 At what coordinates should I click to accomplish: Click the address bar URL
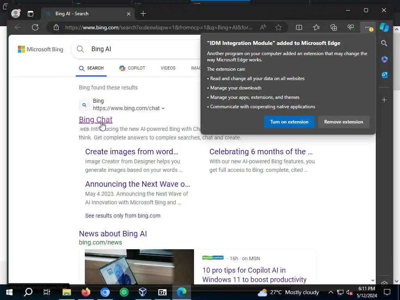[x=159, y=27]
